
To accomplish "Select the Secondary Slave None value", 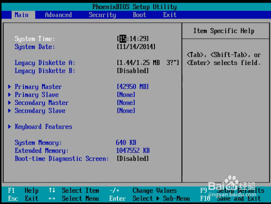I will tap(126, 111).
